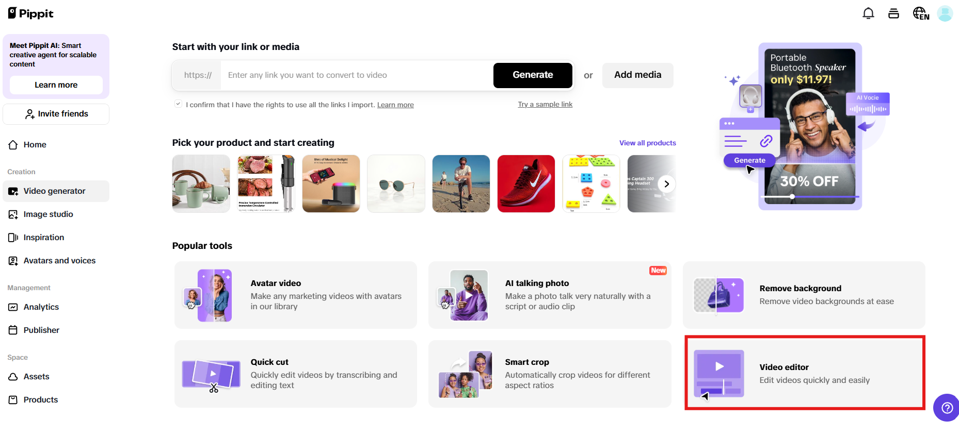
Task: Open the help menu in the corner
Action: [x=947, y=408]
